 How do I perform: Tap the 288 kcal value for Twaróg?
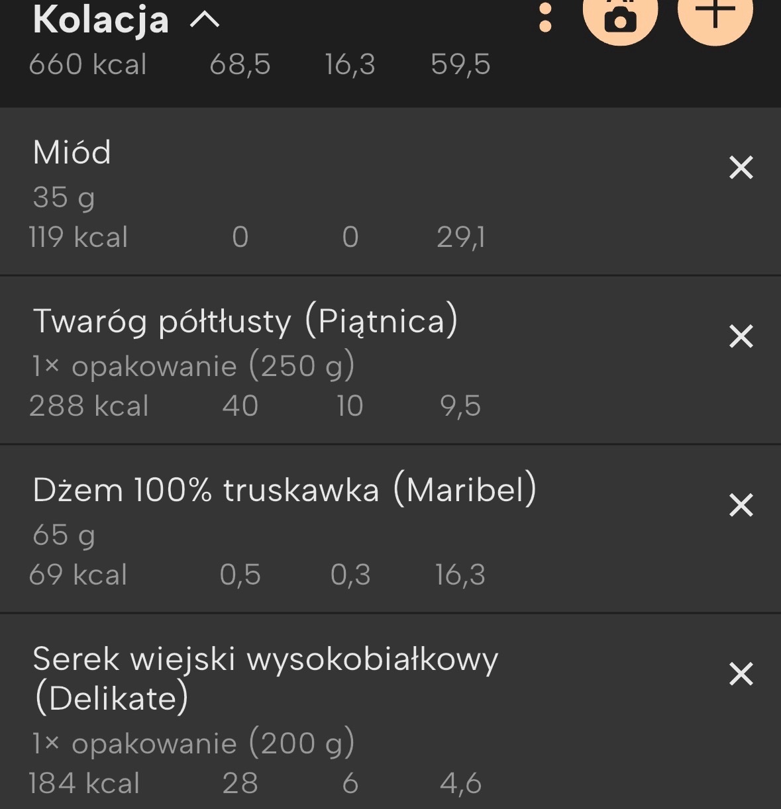click(x=89, y=406)
